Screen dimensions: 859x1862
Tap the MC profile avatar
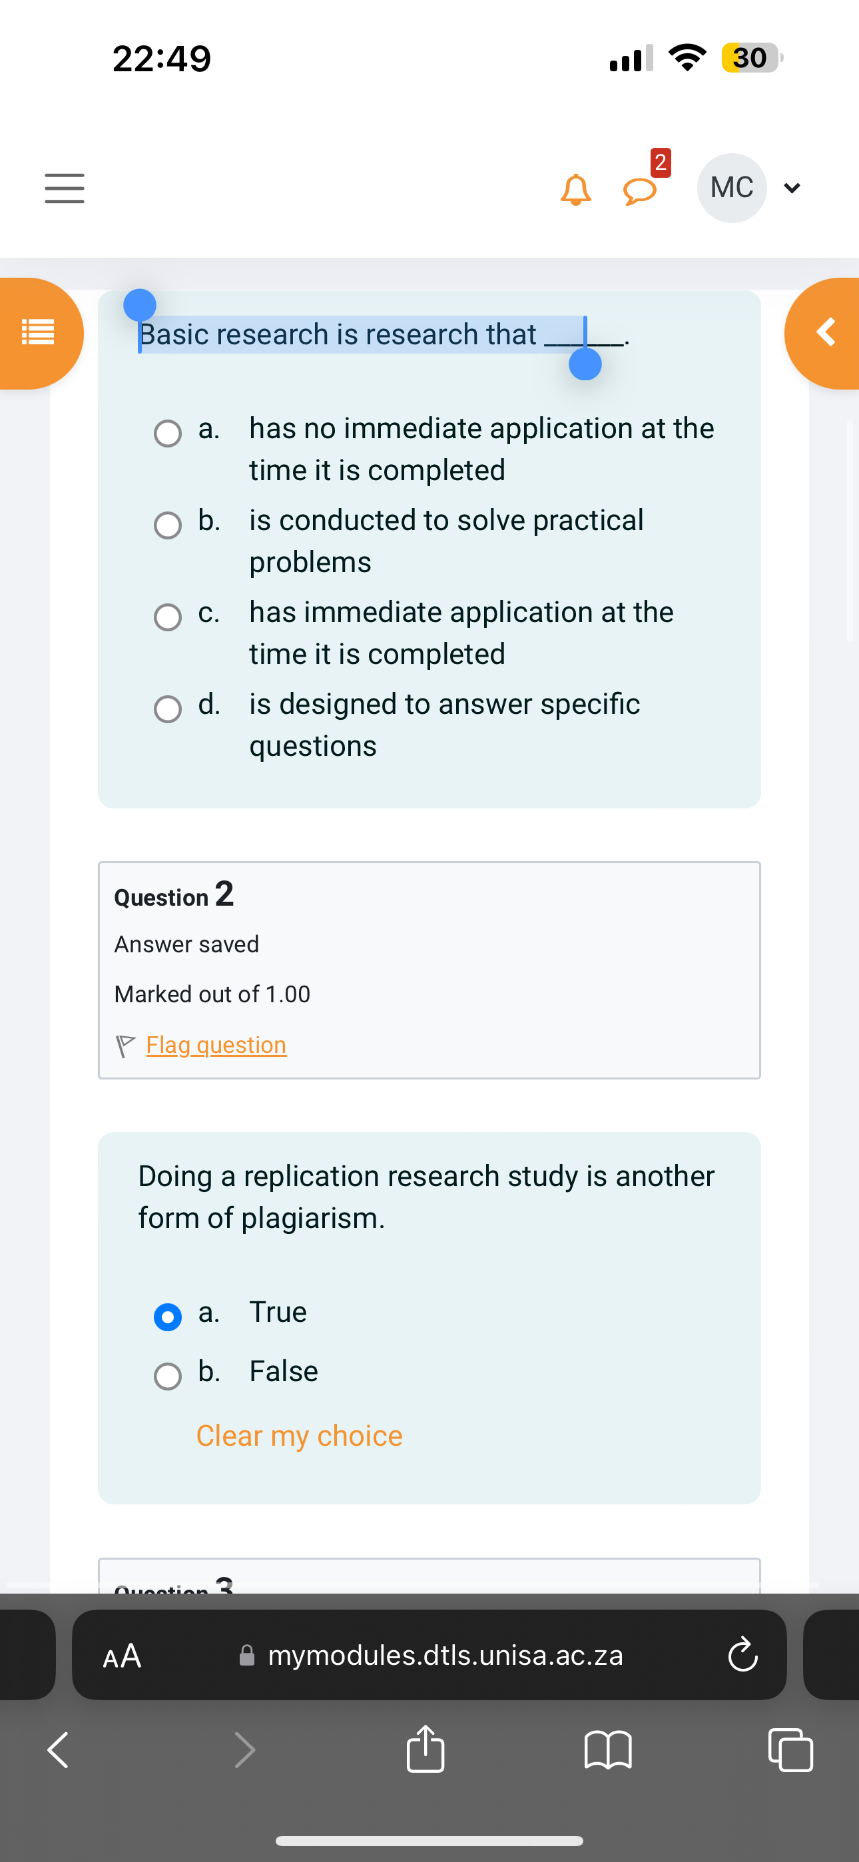coord(732,188)
